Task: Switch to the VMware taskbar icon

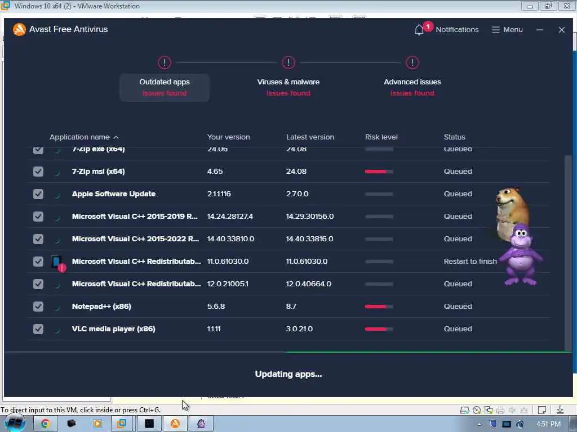Action: click(122, 424)
